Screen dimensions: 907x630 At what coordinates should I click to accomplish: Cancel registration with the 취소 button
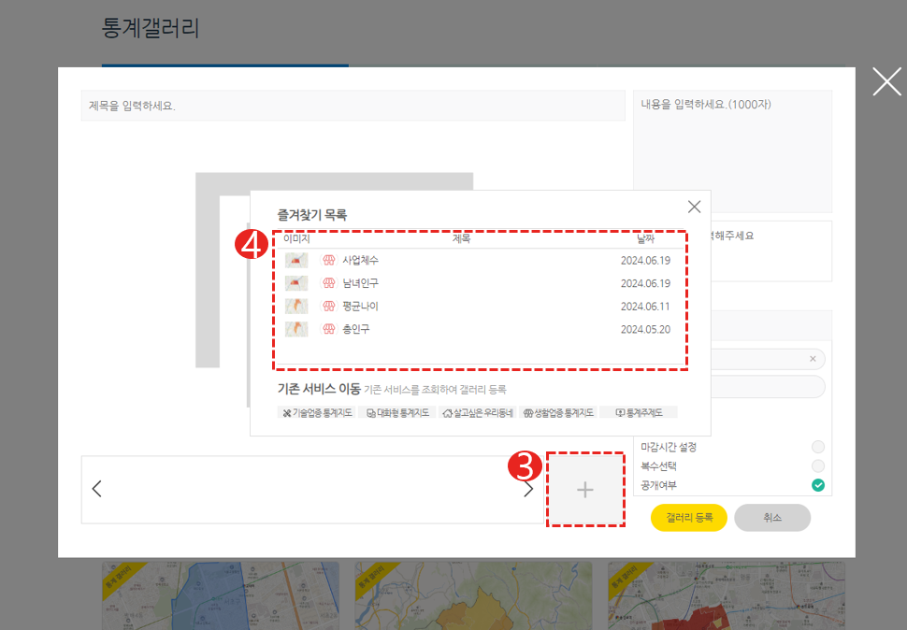click(x=772, y=517)
